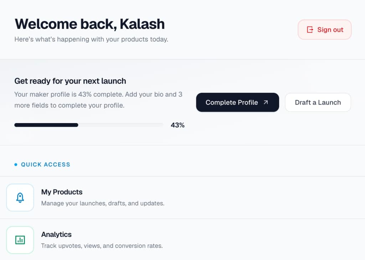The height and width of the screenshot is (260, 365).
Task: Click the QUICK ACCESS section label
Action: click(x=45, y=164)
